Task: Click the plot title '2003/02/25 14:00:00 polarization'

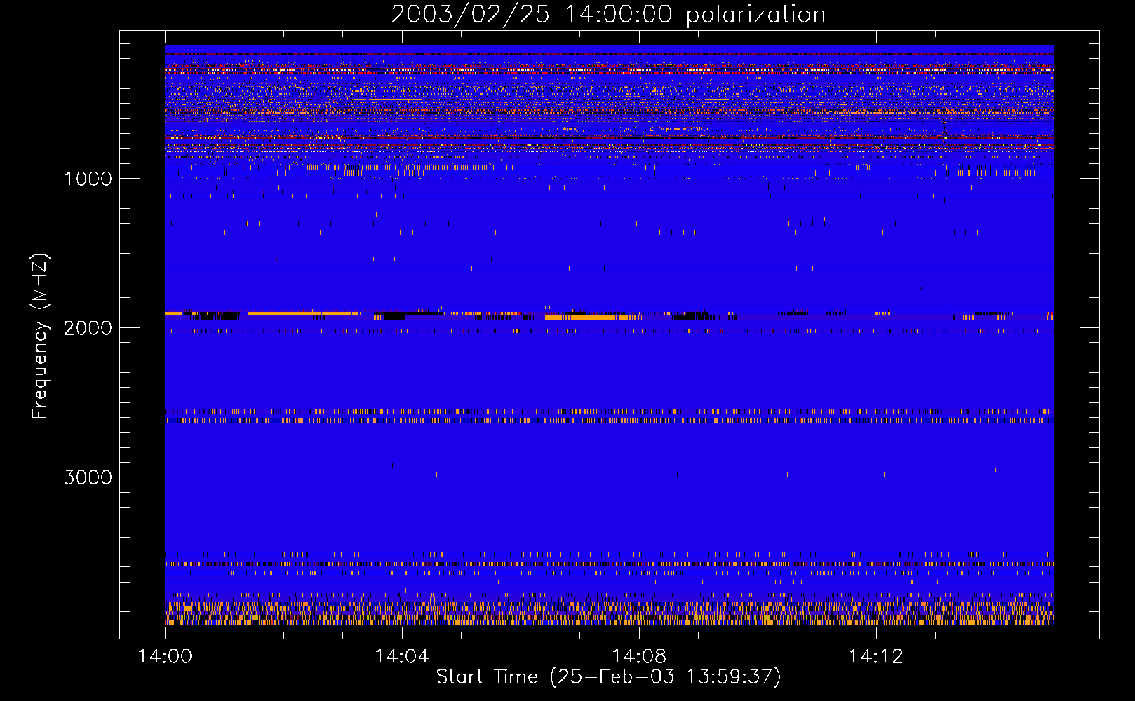Action: coord(608,15)
